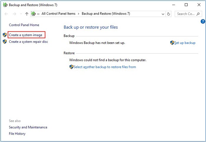Click the Help question mark icon
206x142 pixels.
[203, 21]
